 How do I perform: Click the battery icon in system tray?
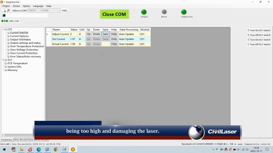[235, 149]
